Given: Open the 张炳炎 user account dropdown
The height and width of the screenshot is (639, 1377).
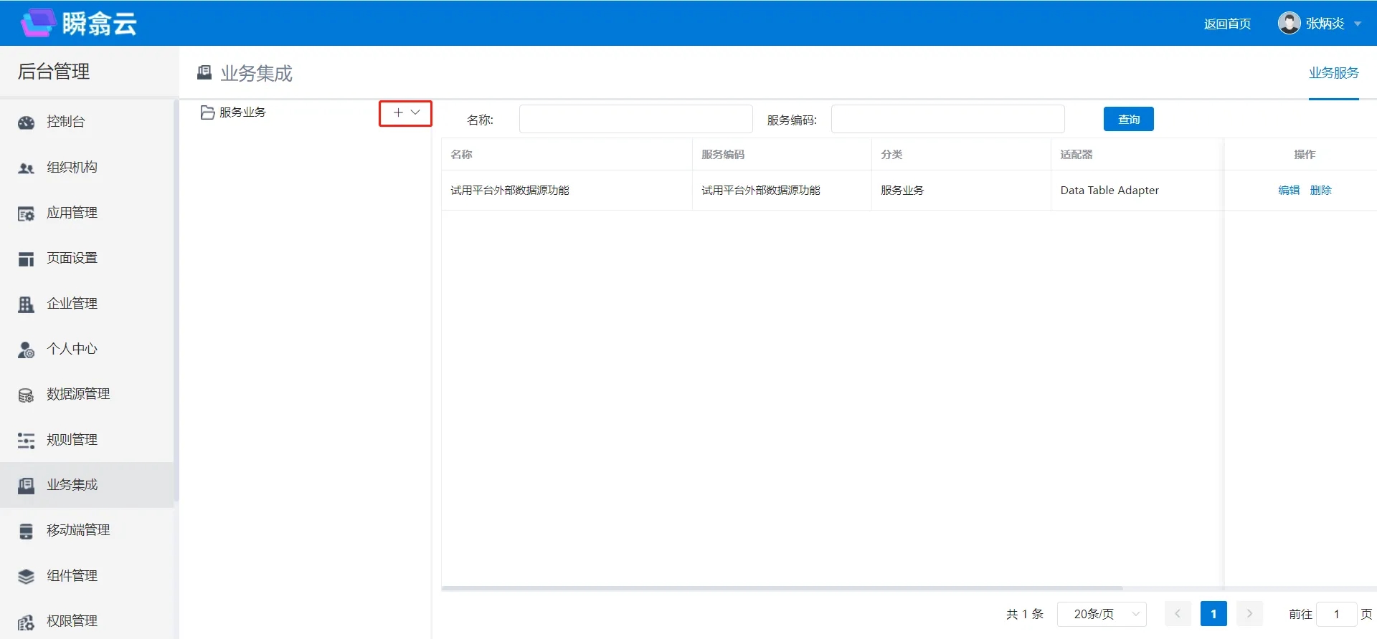Looking at the screenshot, I should 1320,24.
